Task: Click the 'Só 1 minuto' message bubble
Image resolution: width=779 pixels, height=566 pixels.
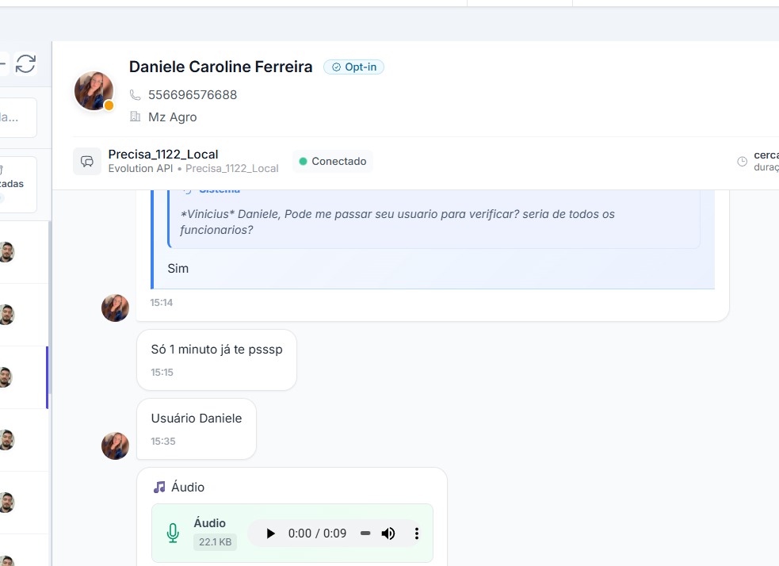Action: [216, 359]
